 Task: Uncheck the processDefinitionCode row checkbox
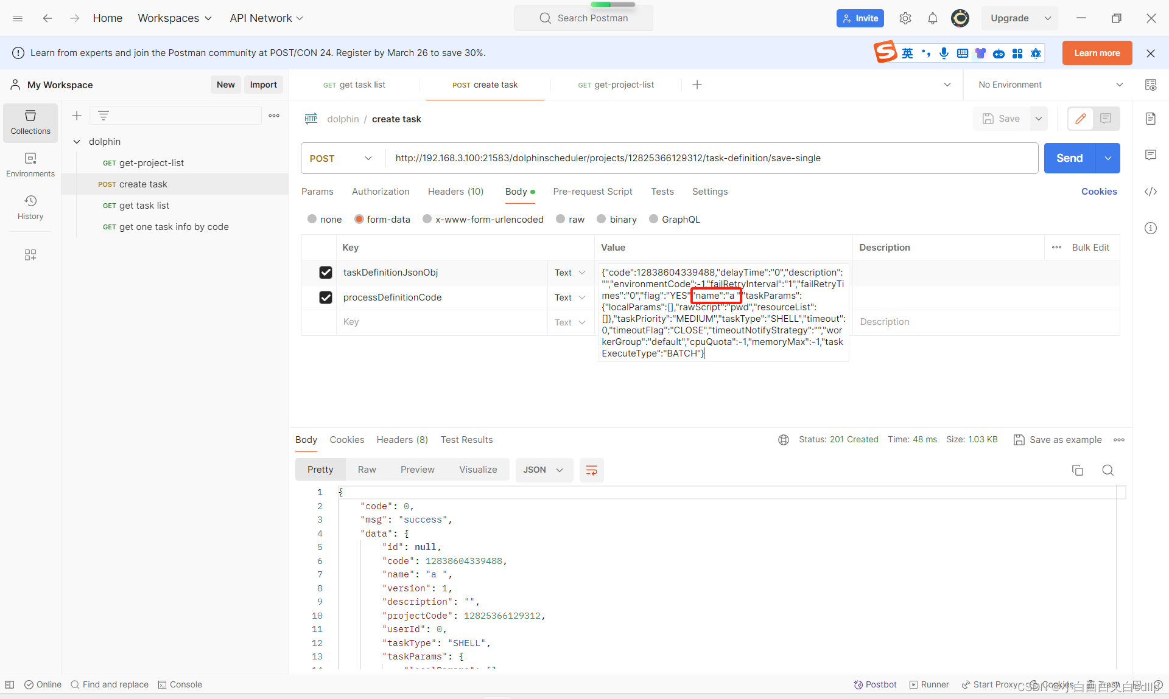click(326, 297)
